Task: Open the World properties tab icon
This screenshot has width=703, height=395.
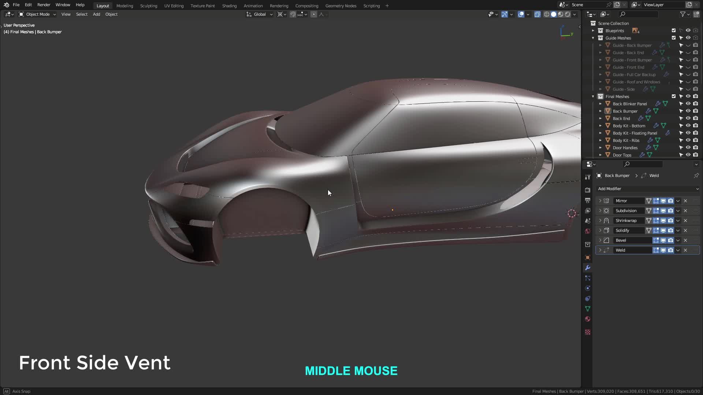Action: [x=588, y=231]
